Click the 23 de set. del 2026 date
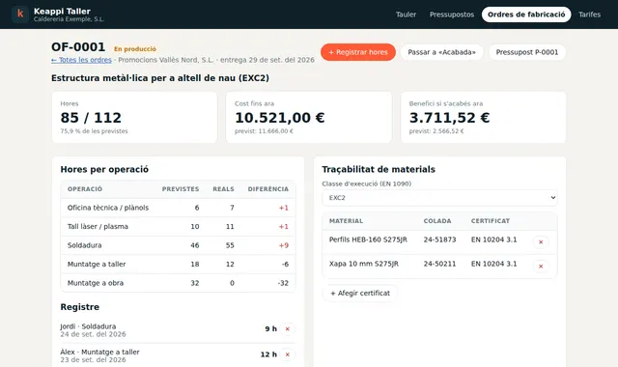The height and width of the screenshot is (367, 618). point(93,360)
